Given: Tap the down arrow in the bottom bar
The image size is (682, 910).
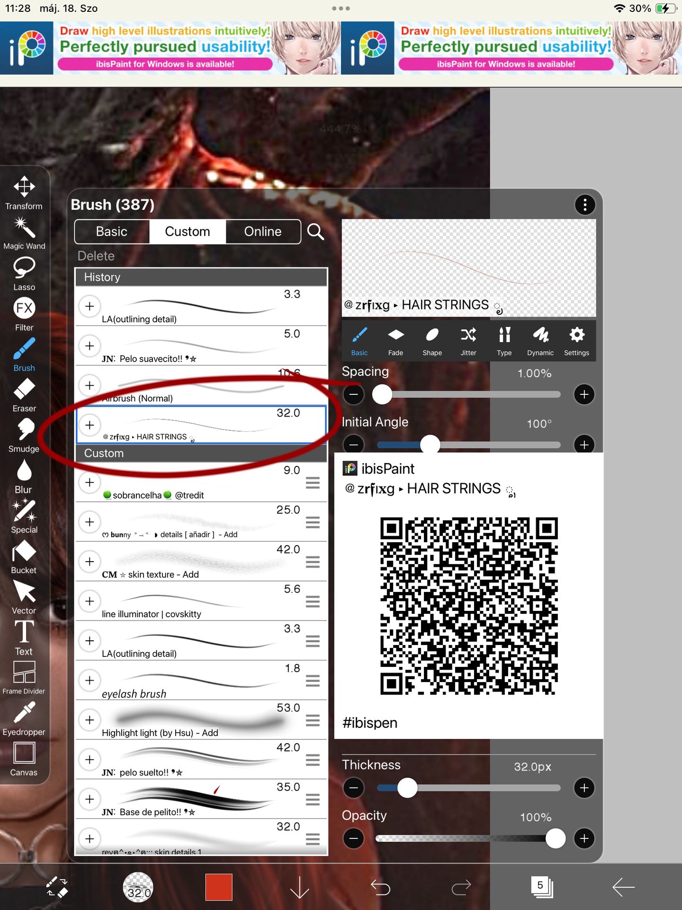Looking at the screenshot, I should coord(300,887).
